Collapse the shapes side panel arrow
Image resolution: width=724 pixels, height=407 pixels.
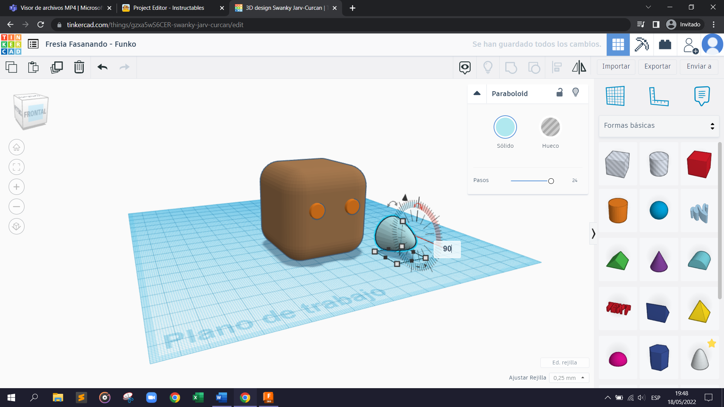(x=593, y=234)
